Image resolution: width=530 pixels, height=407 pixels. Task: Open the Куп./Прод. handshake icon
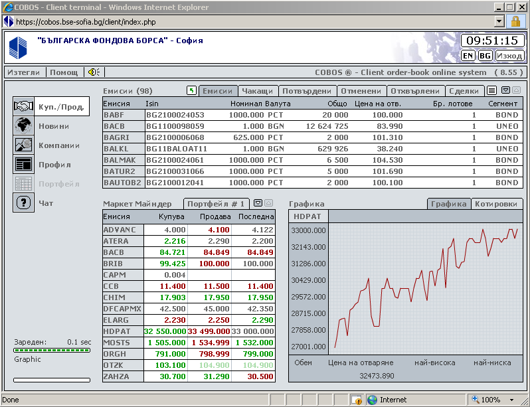click(x=24, y=107)
